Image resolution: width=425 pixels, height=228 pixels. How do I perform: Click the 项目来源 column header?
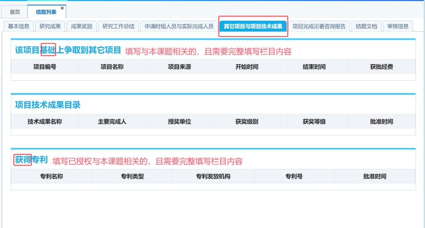click(x=179, y=67)
